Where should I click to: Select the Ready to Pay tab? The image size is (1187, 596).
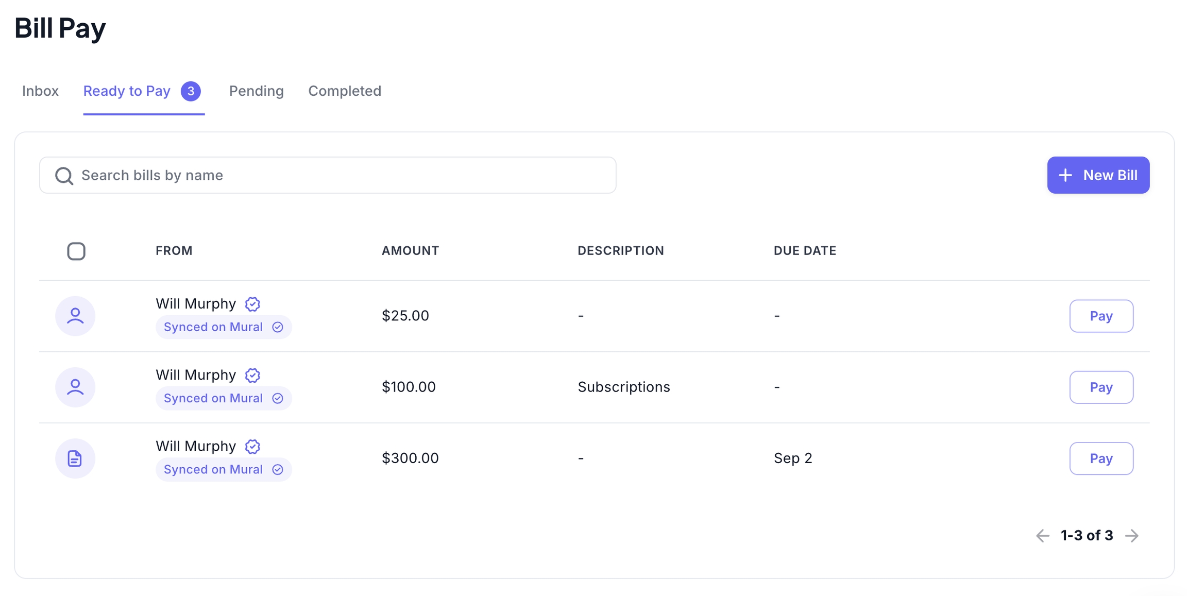click(127, 91)
